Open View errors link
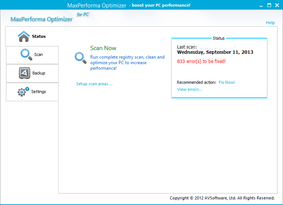The image size is (283, 205). click(x=189, y=89)
